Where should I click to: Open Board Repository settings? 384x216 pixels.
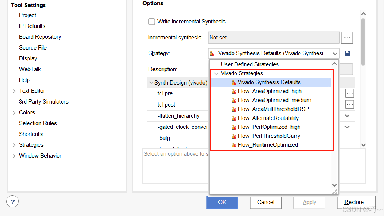tap(40, 37)
